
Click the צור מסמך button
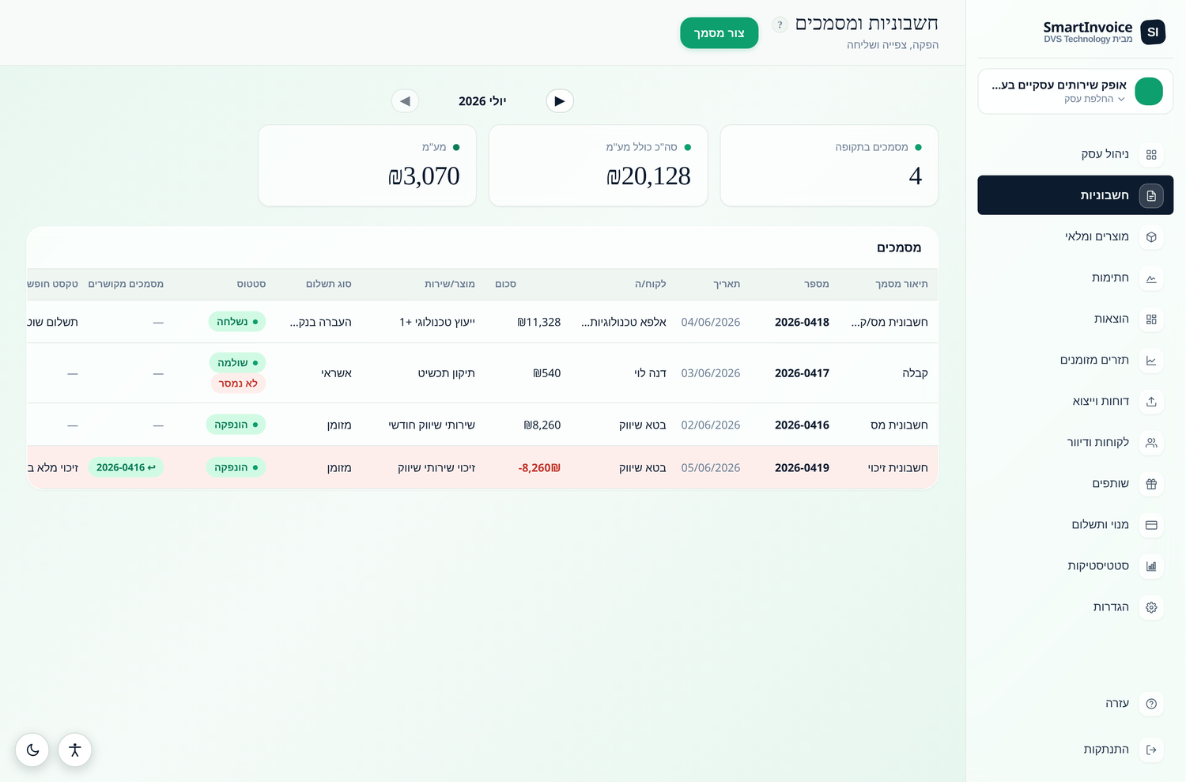(719, 32)
